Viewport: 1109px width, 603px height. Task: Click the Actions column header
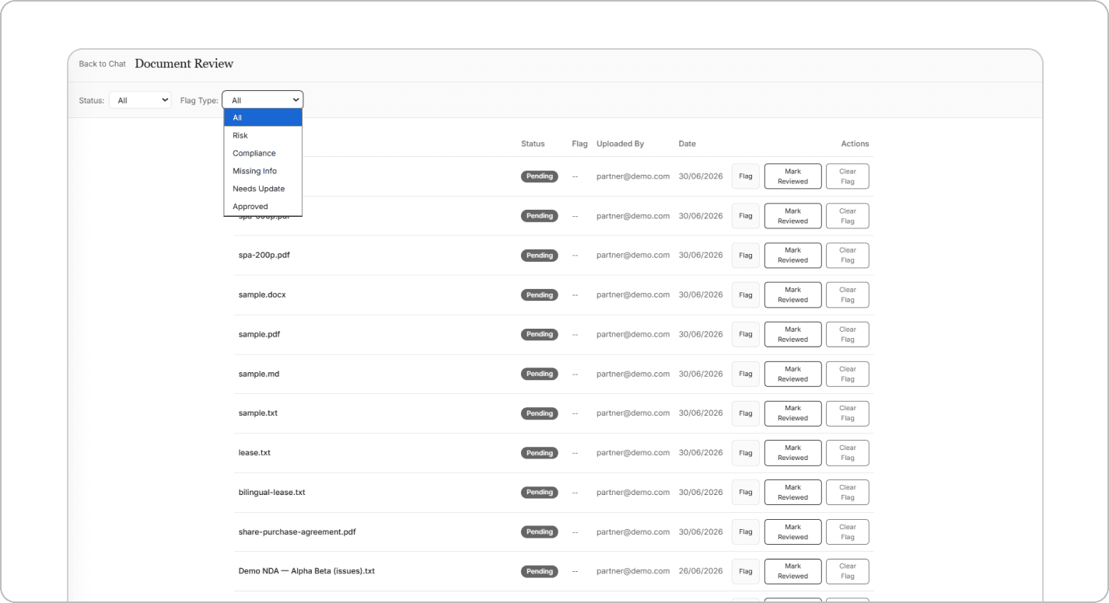[x=855, y=144]
